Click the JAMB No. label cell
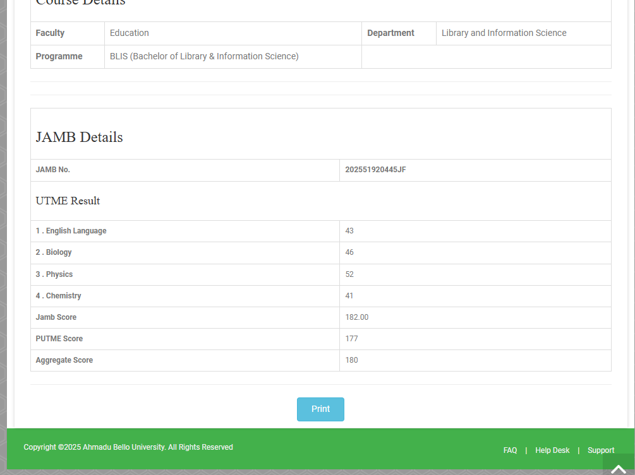Image resolution: width=635 pixels, height=475 pixels. click(x=53, y=170)
